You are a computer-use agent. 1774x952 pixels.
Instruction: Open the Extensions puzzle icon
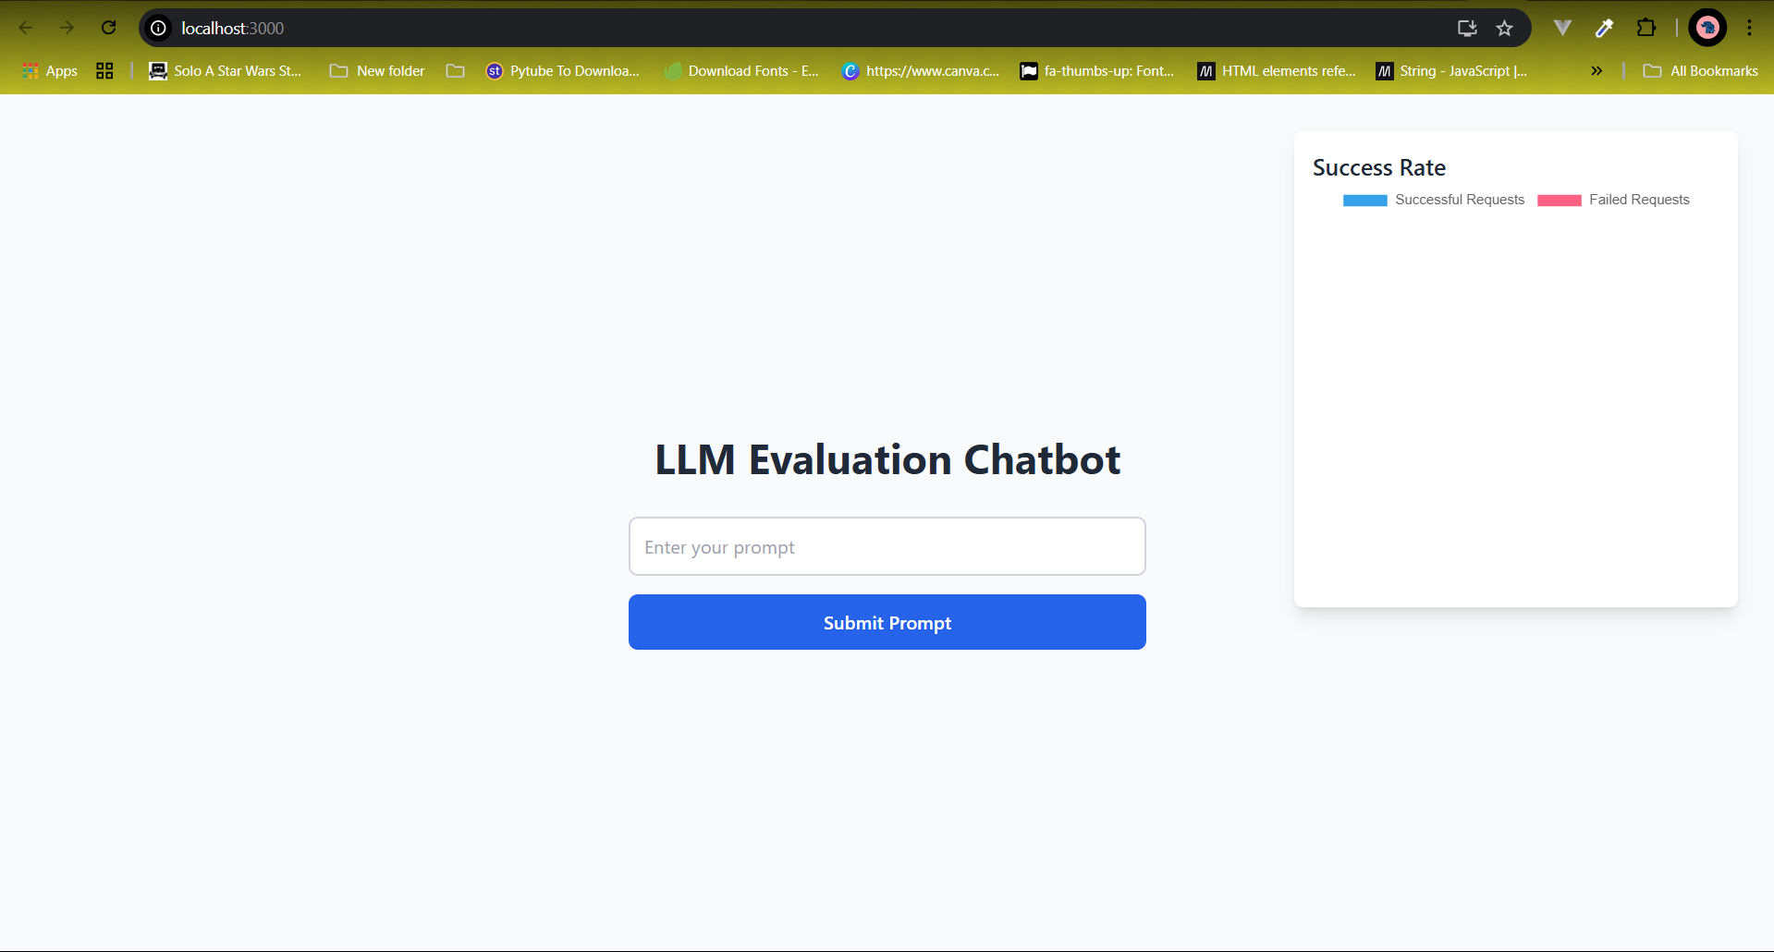[x=1646, y=28]
